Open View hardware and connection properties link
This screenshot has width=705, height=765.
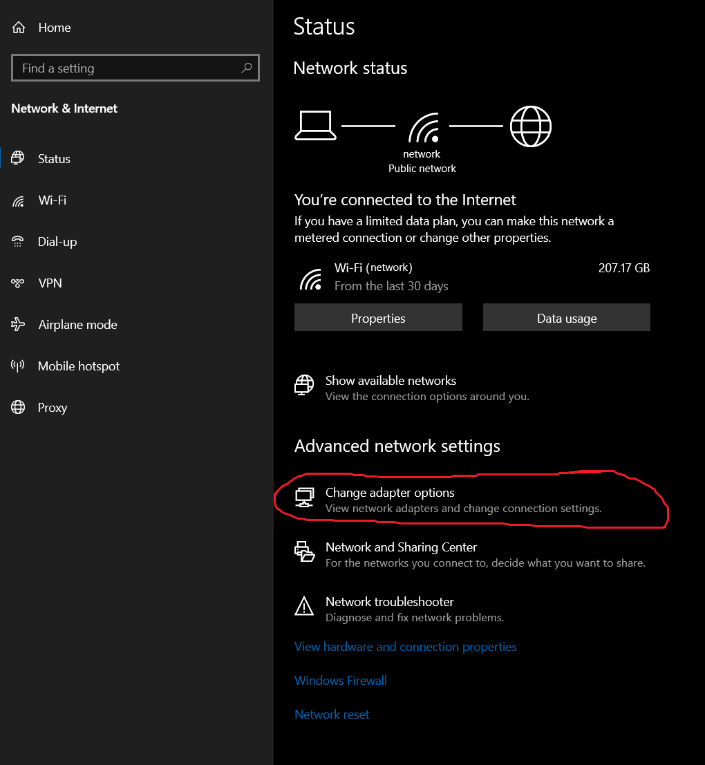(406, 646)
